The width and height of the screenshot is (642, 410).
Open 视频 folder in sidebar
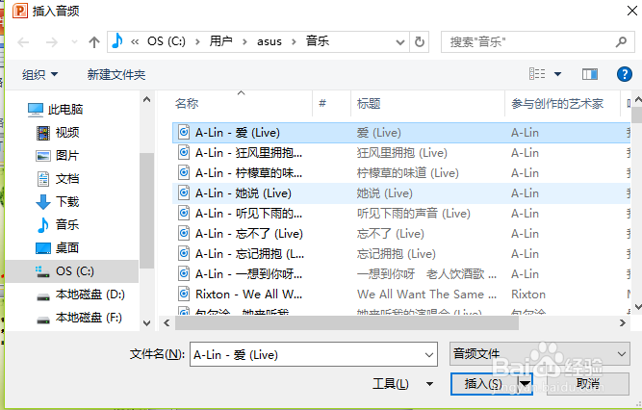(x=58, y=132)
